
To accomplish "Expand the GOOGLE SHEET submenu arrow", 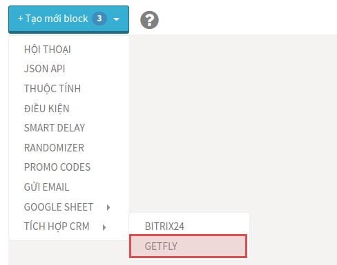I will click(x=108, y=207).
